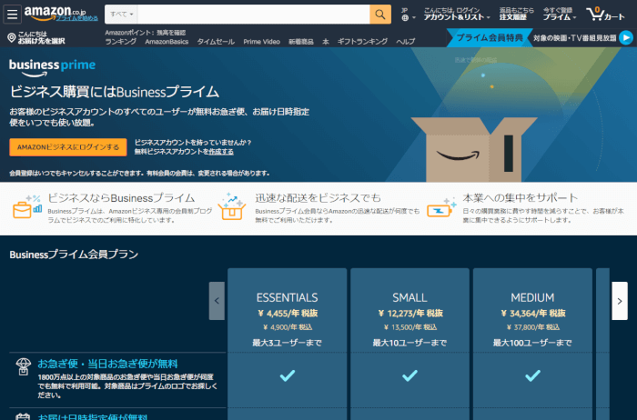Click the checkmark under MEDIUM plan
Viewport: 637px width, 420px height.
click(x=532, y=375)
